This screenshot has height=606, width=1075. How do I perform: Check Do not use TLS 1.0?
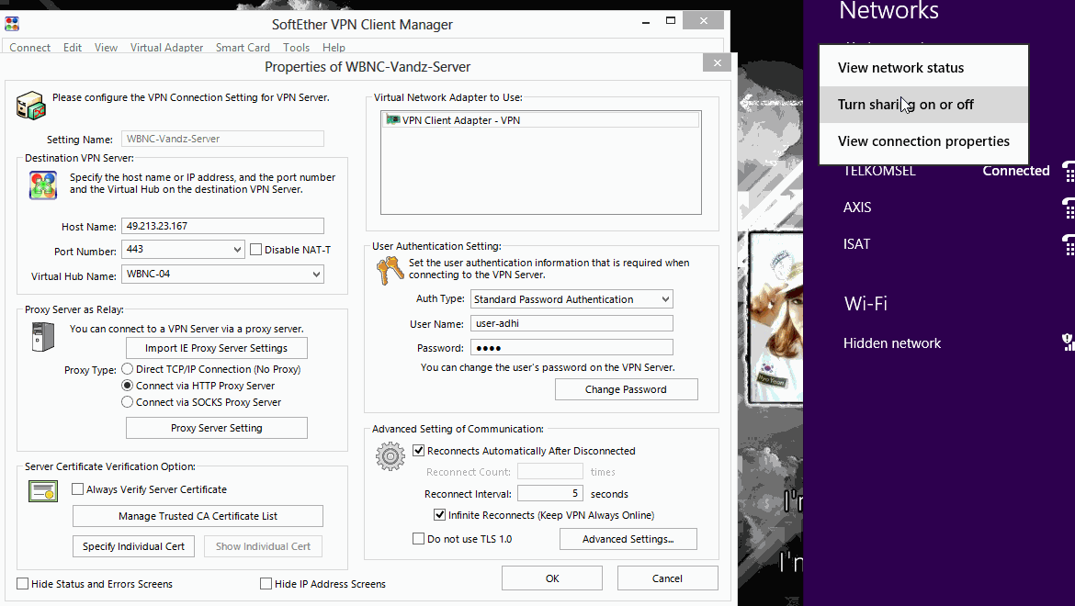418,539
